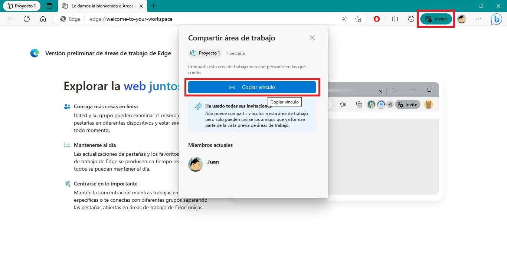Minimize the Edge window

[464, 6]
